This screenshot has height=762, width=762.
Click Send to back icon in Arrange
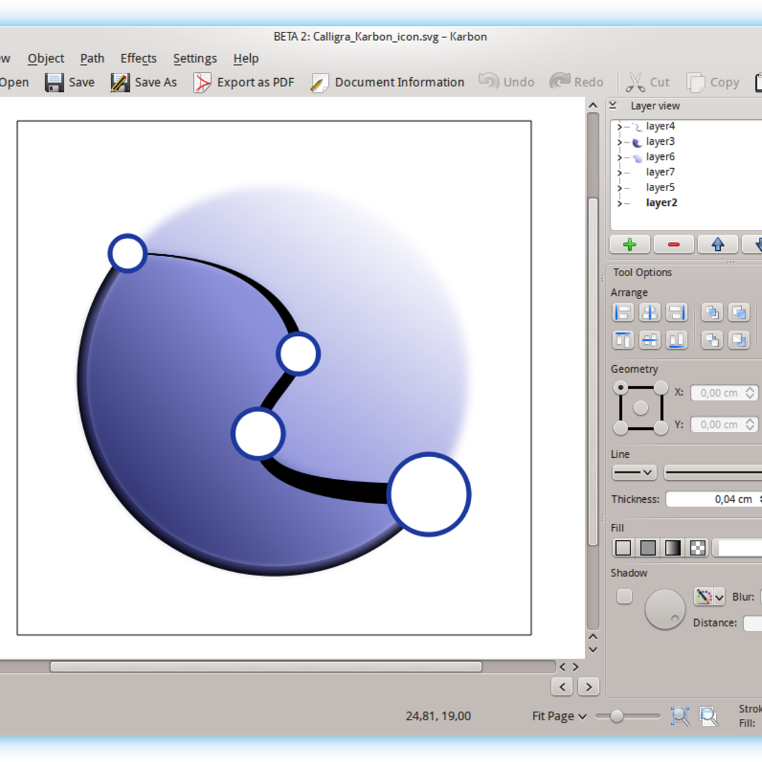(739, 340)
